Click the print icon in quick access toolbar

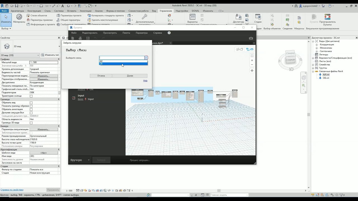pos(41,6)
